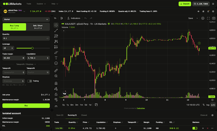Open notifications bell in header
This screenshot has width=217, height=131.
pyautogui.click(x=208, y=11)
